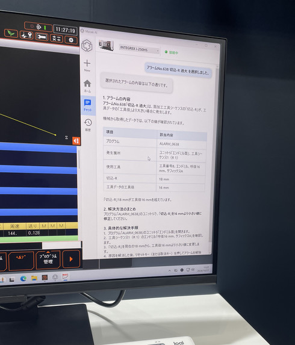Click the 16 mm table cell
This screenshot has width=295, height=345.
[x=164, y=187]
